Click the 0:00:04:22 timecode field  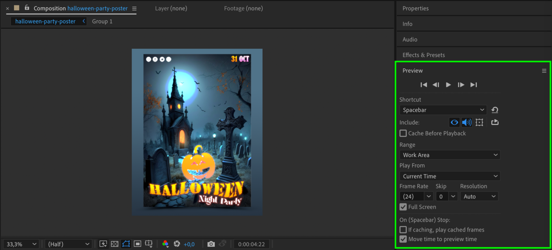click(251, 244)
